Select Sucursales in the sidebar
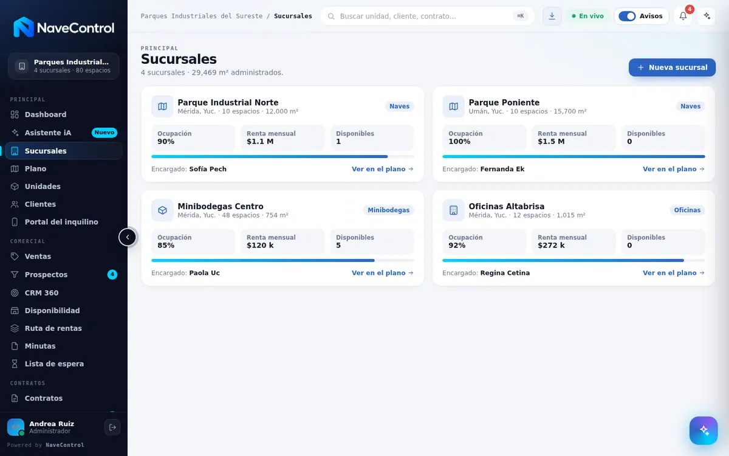The width and height of the screenshot is (729, 456). (64, 151)
